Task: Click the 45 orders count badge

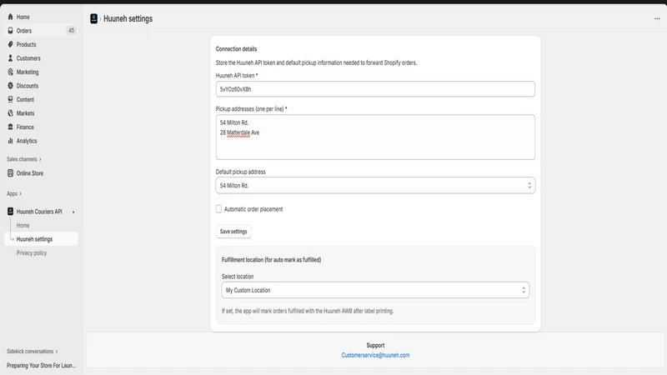Action: [72, 30]
